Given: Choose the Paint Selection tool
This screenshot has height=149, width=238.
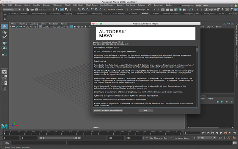Looking at the screenshot, I should 4,38.
